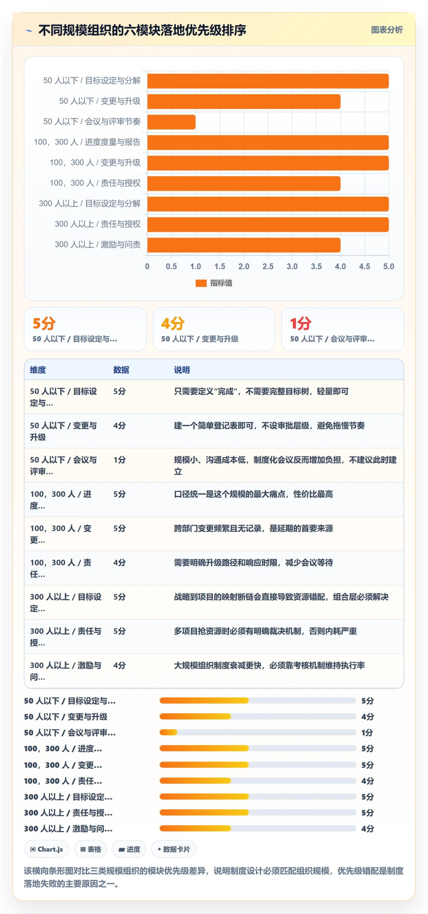Viewport: 428px width, 914px height.
Task: Click the progress bar for 100，300 人 / 责任…
Action: (258, 780)
